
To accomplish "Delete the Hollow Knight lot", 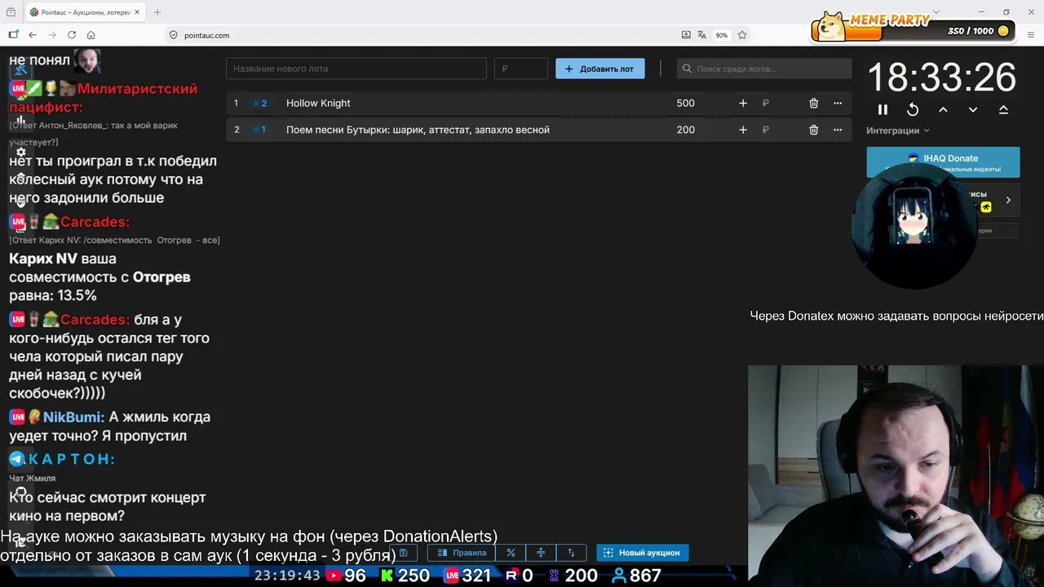I will [x=813, y=104].
